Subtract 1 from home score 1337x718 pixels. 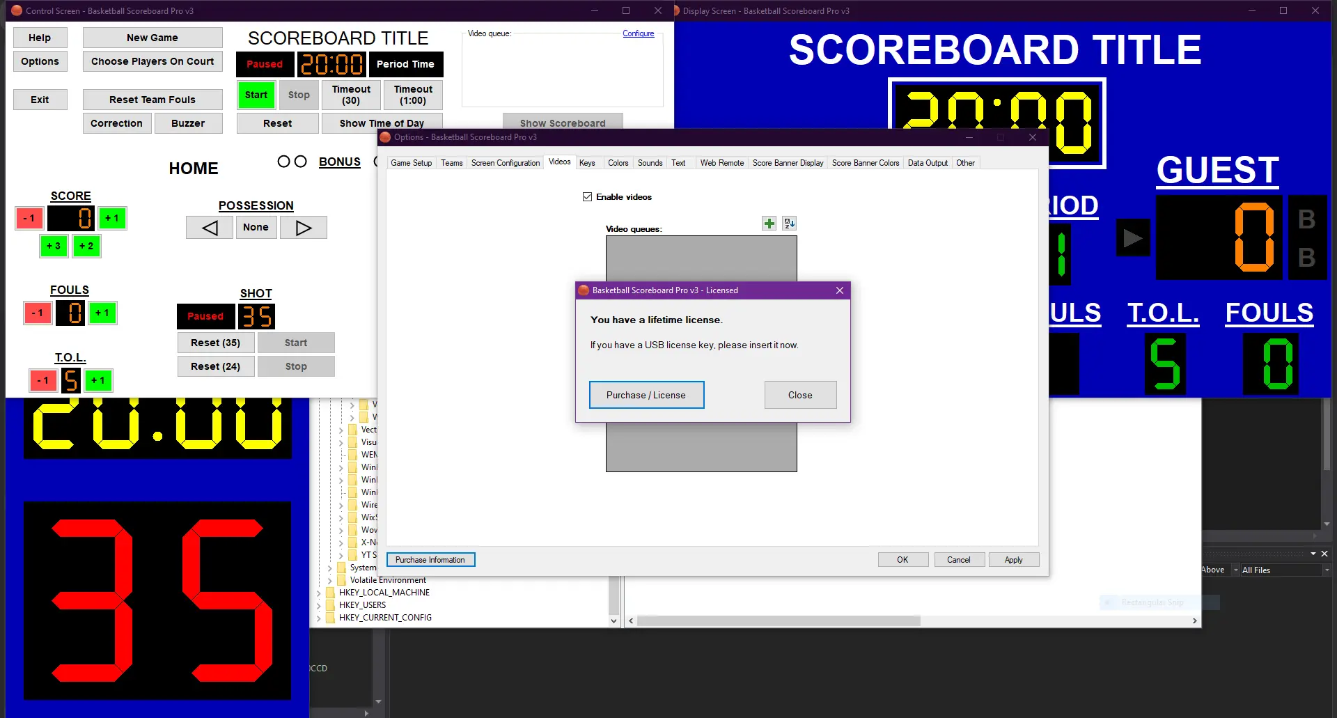29,218
